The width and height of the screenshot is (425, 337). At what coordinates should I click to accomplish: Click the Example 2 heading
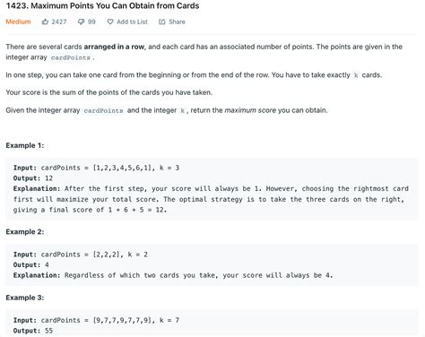point(25,232)
